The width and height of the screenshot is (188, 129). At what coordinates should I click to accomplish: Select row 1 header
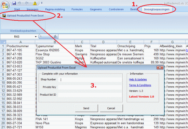(x=3, y=46)
